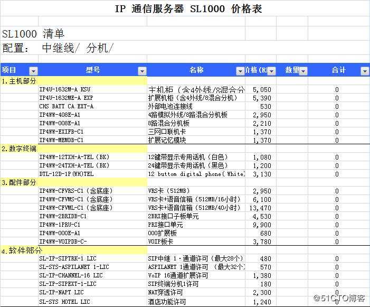Select name cell NAT穿透许可
The width and height of the screenshot is (370, 307).
pos(196,292)
